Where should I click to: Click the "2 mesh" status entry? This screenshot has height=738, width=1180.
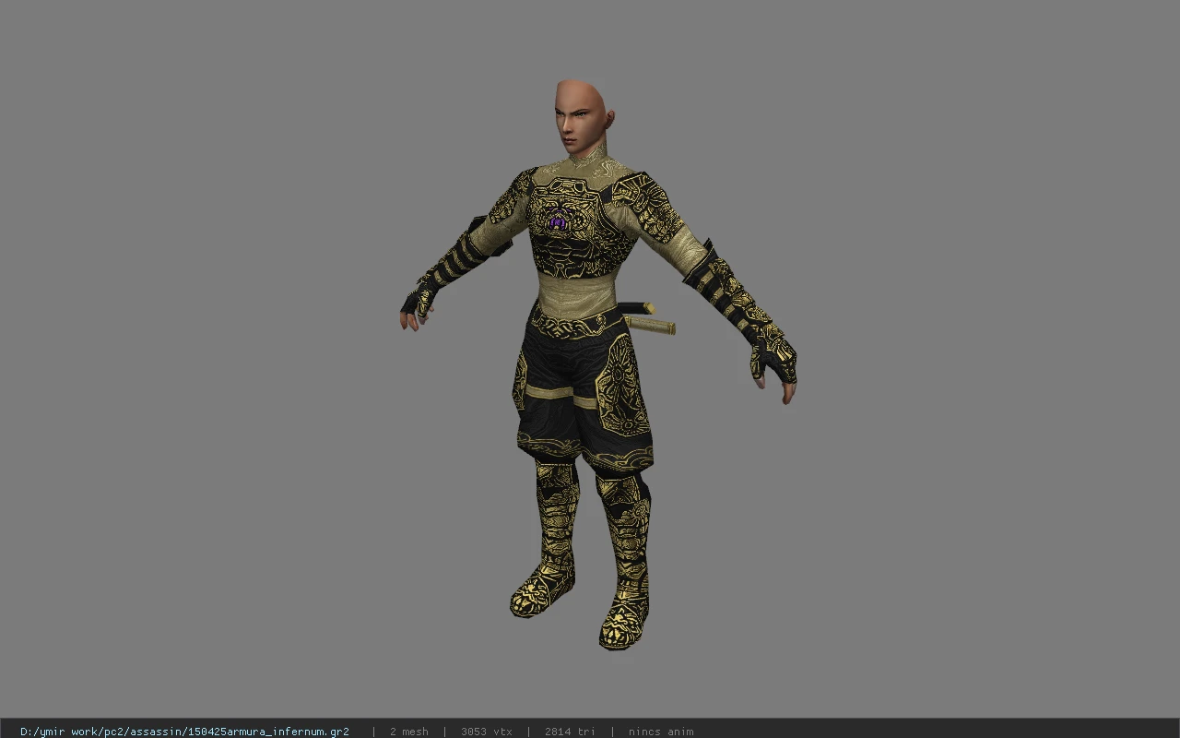tap(409, 732)
